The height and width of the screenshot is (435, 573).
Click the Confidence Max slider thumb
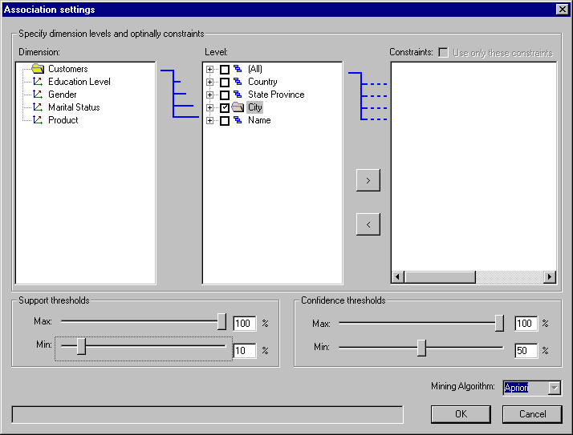pyautogui.click(x=499, y=324)
